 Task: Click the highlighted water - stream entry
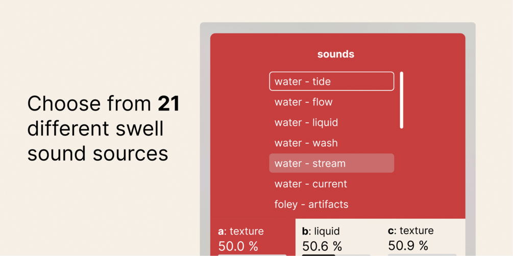331,163
